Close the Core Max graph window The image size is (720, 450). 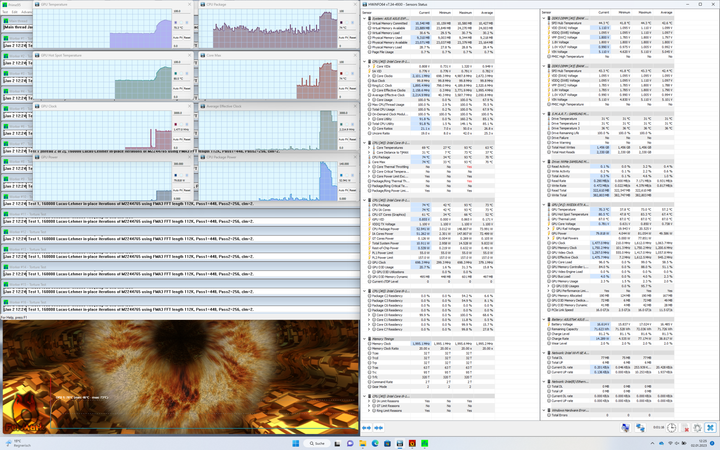point(355,55)
